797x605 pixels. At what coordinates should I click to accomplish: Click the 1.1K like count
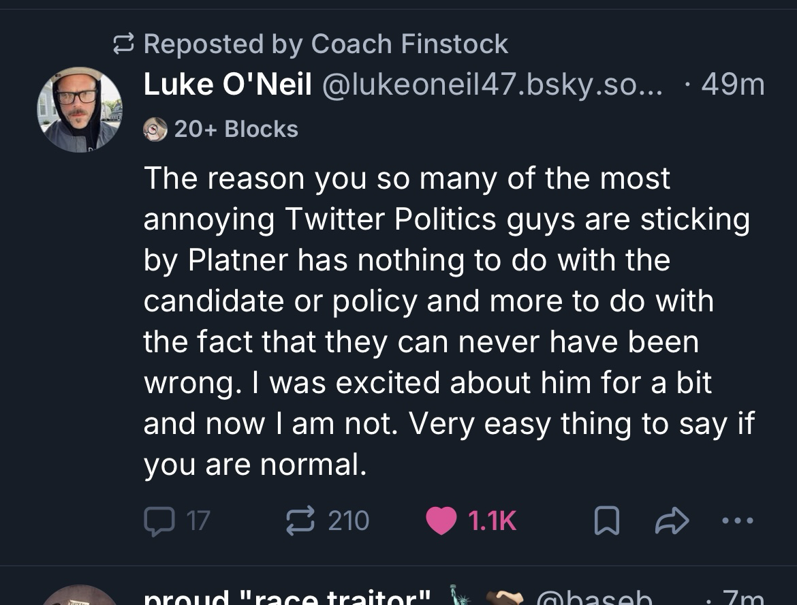[x=493, y=521]
